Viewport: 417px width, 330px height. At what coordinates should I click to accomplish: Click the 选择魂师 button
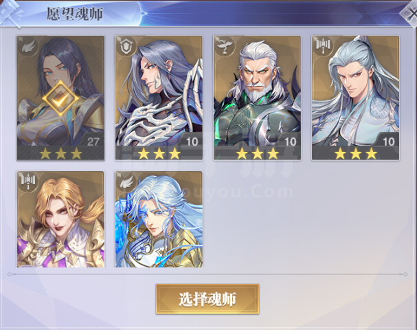[207, 299]
